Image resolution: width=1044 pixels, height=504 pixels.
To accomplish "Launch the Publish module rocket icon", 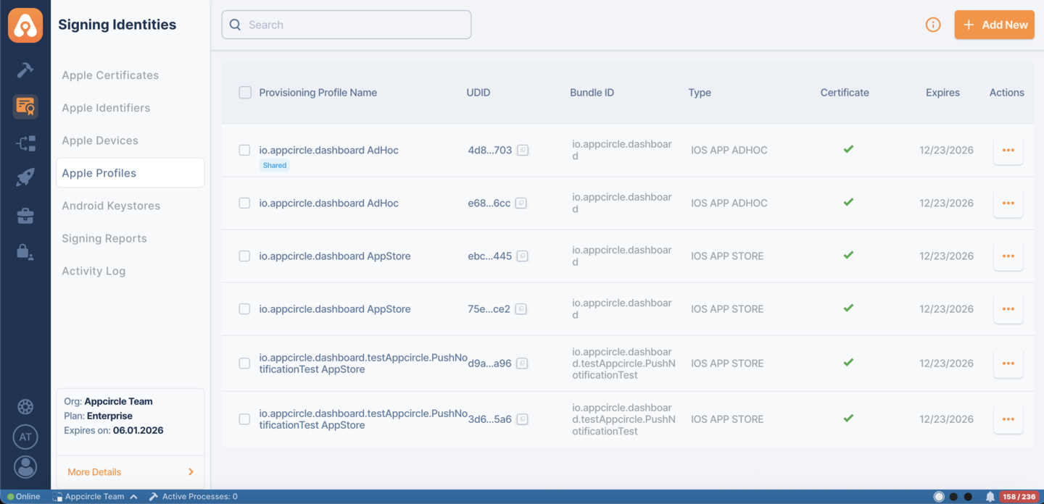I will click(x=25, y=177).
